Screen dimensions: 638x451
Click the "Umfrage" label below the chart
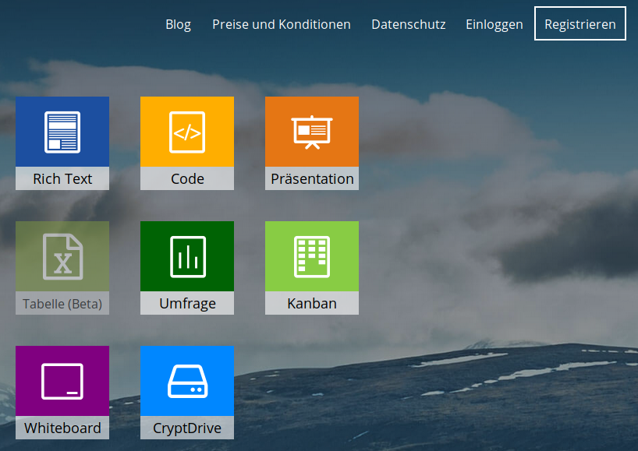coord(187,303)
